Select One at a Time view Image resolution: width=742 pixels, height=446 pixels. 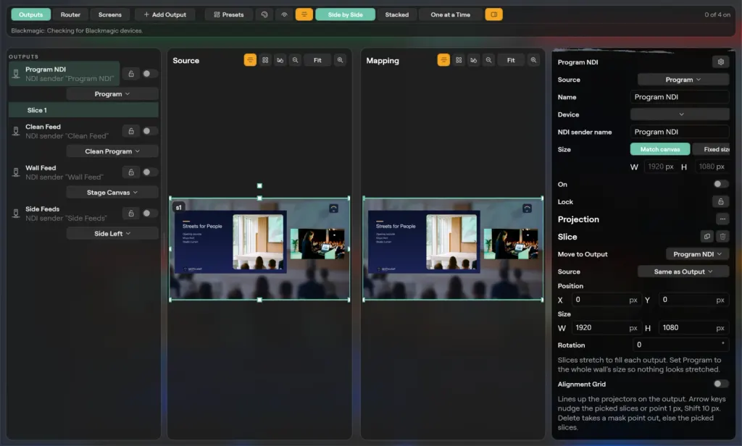tap(451, 14)
